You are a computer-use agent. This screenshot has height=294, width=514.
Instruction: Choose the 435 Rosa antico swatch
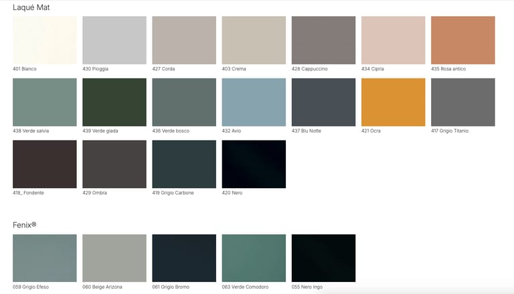click(x=462, y=40)
